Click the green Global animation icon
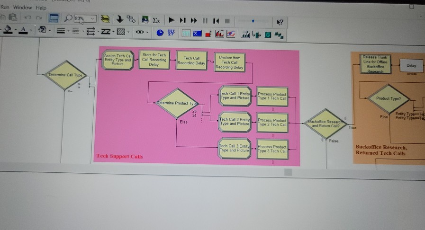This screenshot has width=425, height=230. pos(268,35)
